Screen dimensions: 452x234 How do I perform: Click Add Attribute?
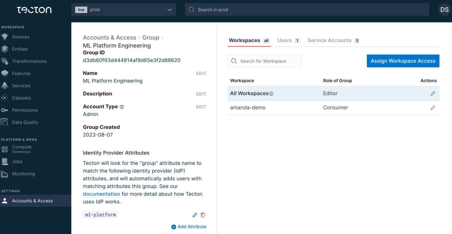click(189, 227)
